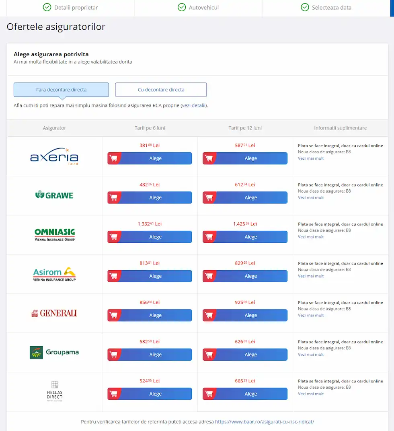
Task: Click the Tarif pe 12 luni column header
Action: pos(245,128)
